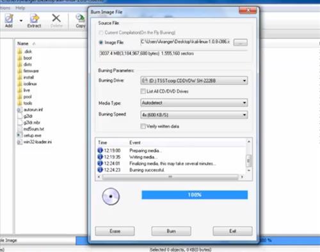Viewport: 320px width, 252px height.
Task: Select the dists folder
Action: click(24, 65)
